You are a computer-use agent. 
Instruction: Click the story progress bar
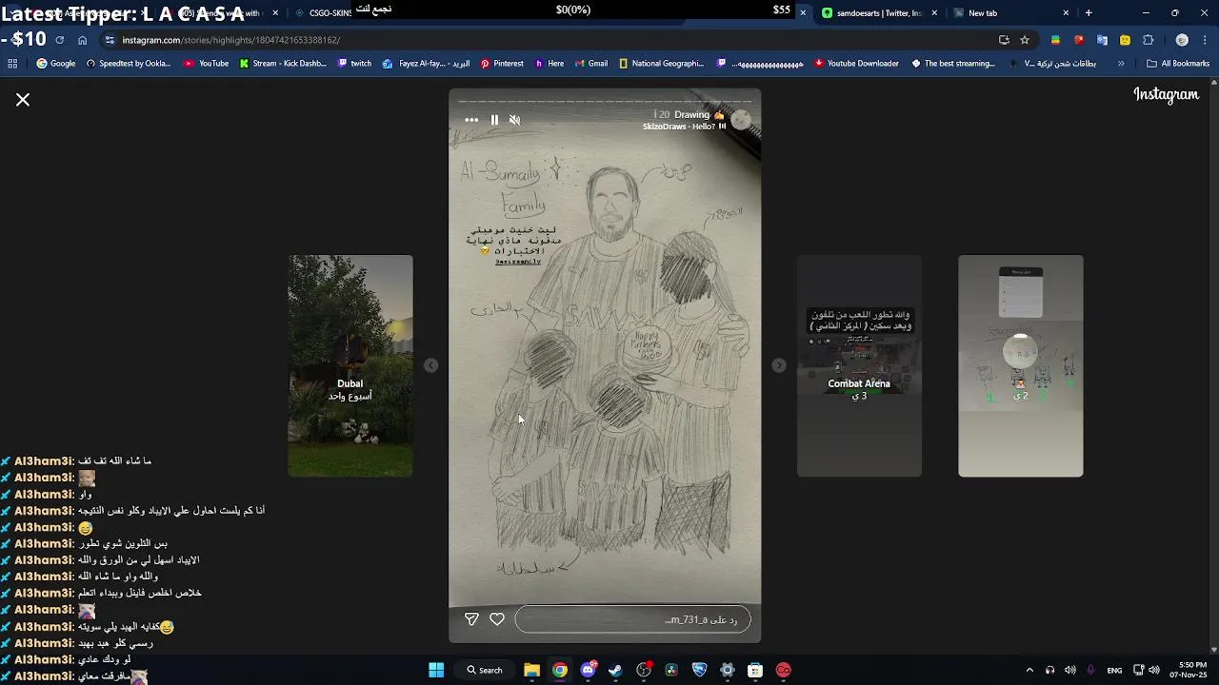(x=605, y=101)
